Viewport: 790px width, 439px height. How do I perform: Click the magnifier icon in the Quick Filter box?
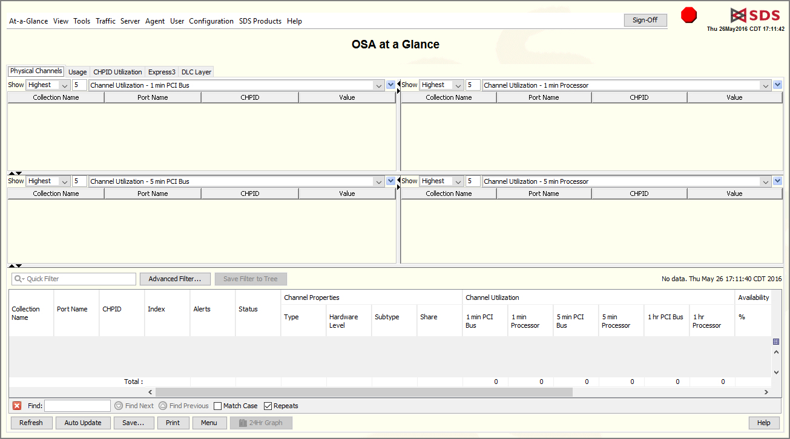point(19,279)
